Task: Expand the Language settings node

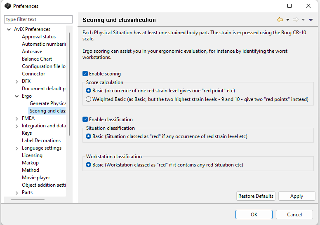Action: coord(16,148)
